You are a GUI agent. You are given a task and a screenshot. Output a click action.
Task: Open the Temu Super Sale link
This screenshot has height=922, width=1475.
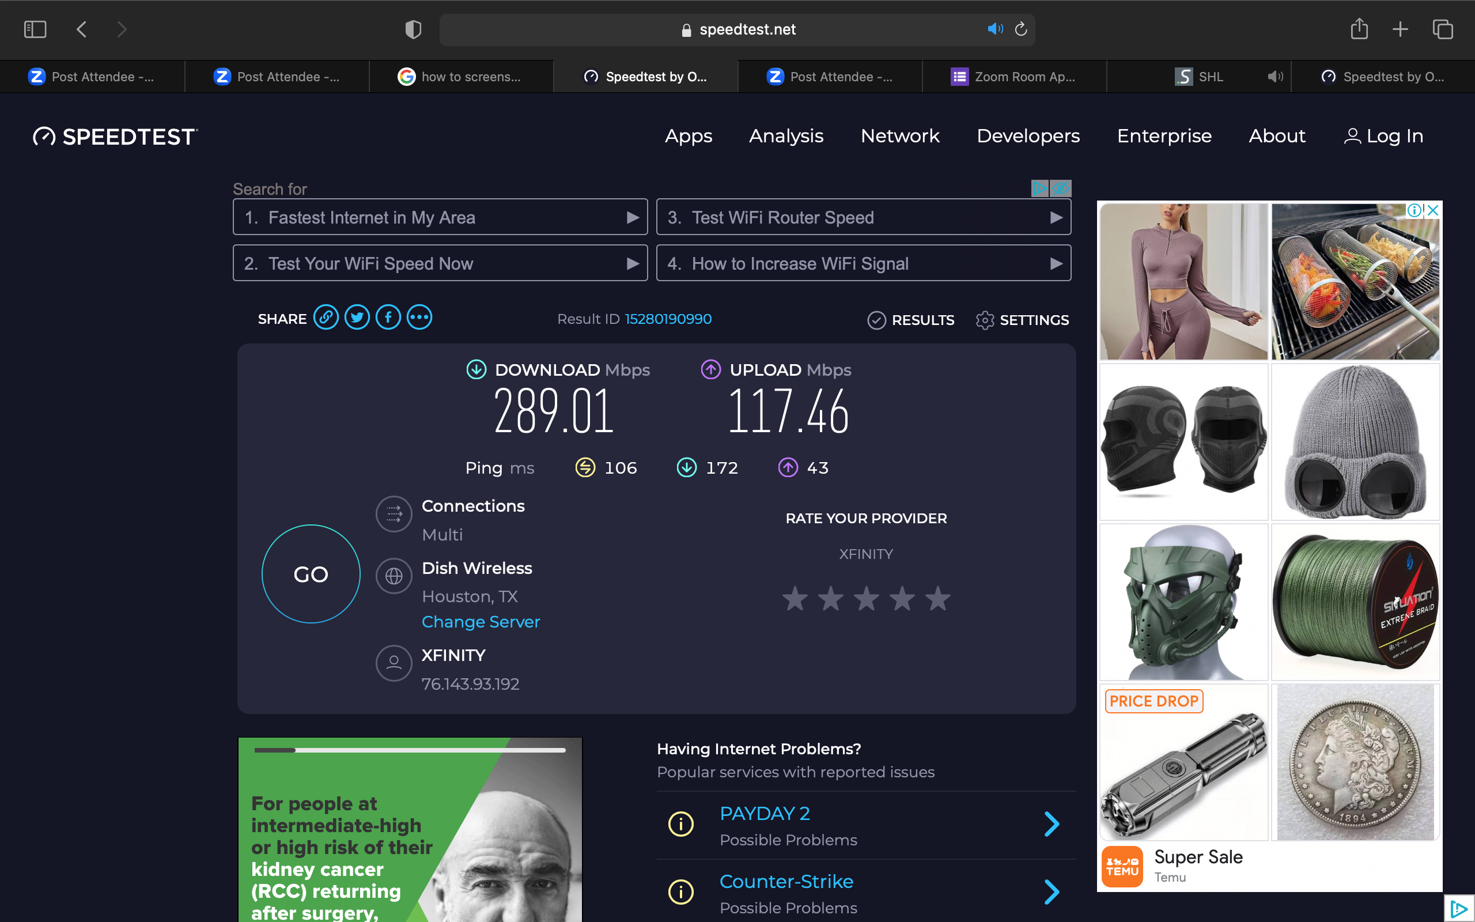tap(1198, 857)
